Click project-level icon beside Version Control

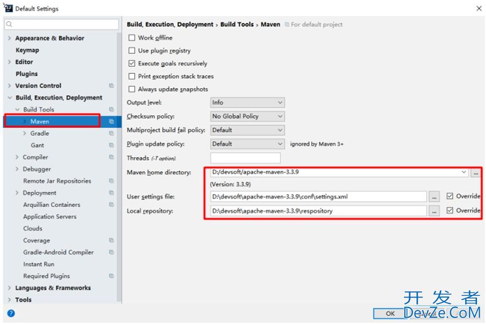[x=111, y=86]
